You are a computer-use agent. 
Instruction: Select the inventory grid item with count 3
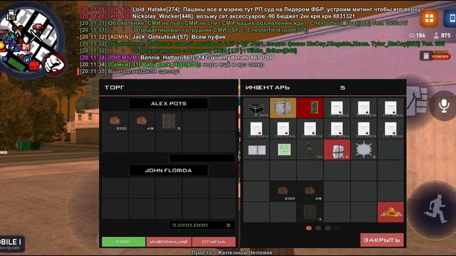[310, 212]
